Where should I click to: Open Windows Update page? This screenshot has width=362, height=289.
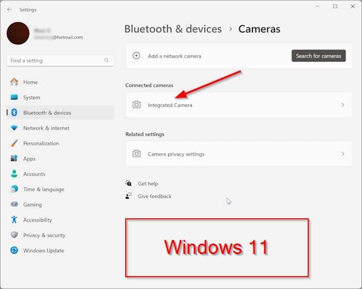(x=61, y=250)
